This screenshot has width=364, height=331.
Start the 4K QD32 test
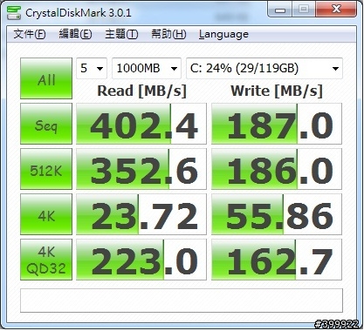(46, 260)
